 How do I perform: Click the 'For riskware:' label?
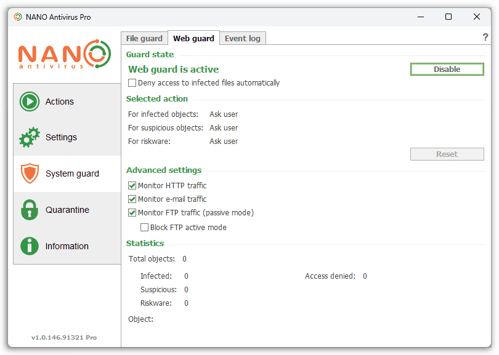[x=149, y=142]
